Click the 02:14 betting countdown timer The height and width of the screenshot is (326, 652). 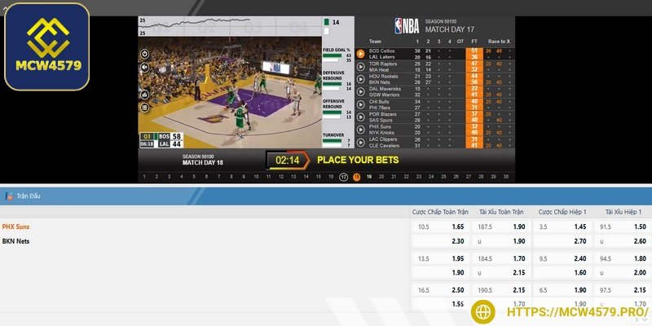coord(288,160)
